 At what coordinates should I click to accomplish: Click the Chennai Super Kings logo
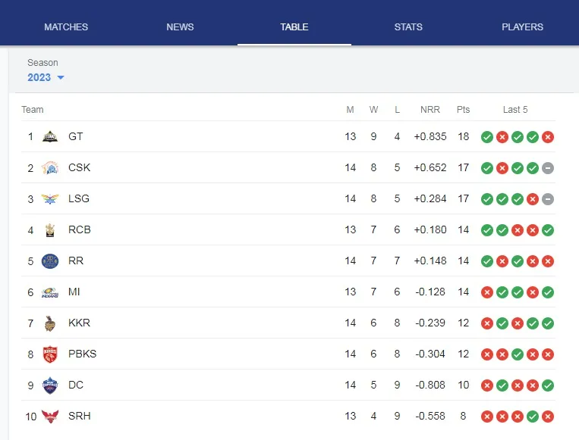pyautogui.click(x=50, y=168)
